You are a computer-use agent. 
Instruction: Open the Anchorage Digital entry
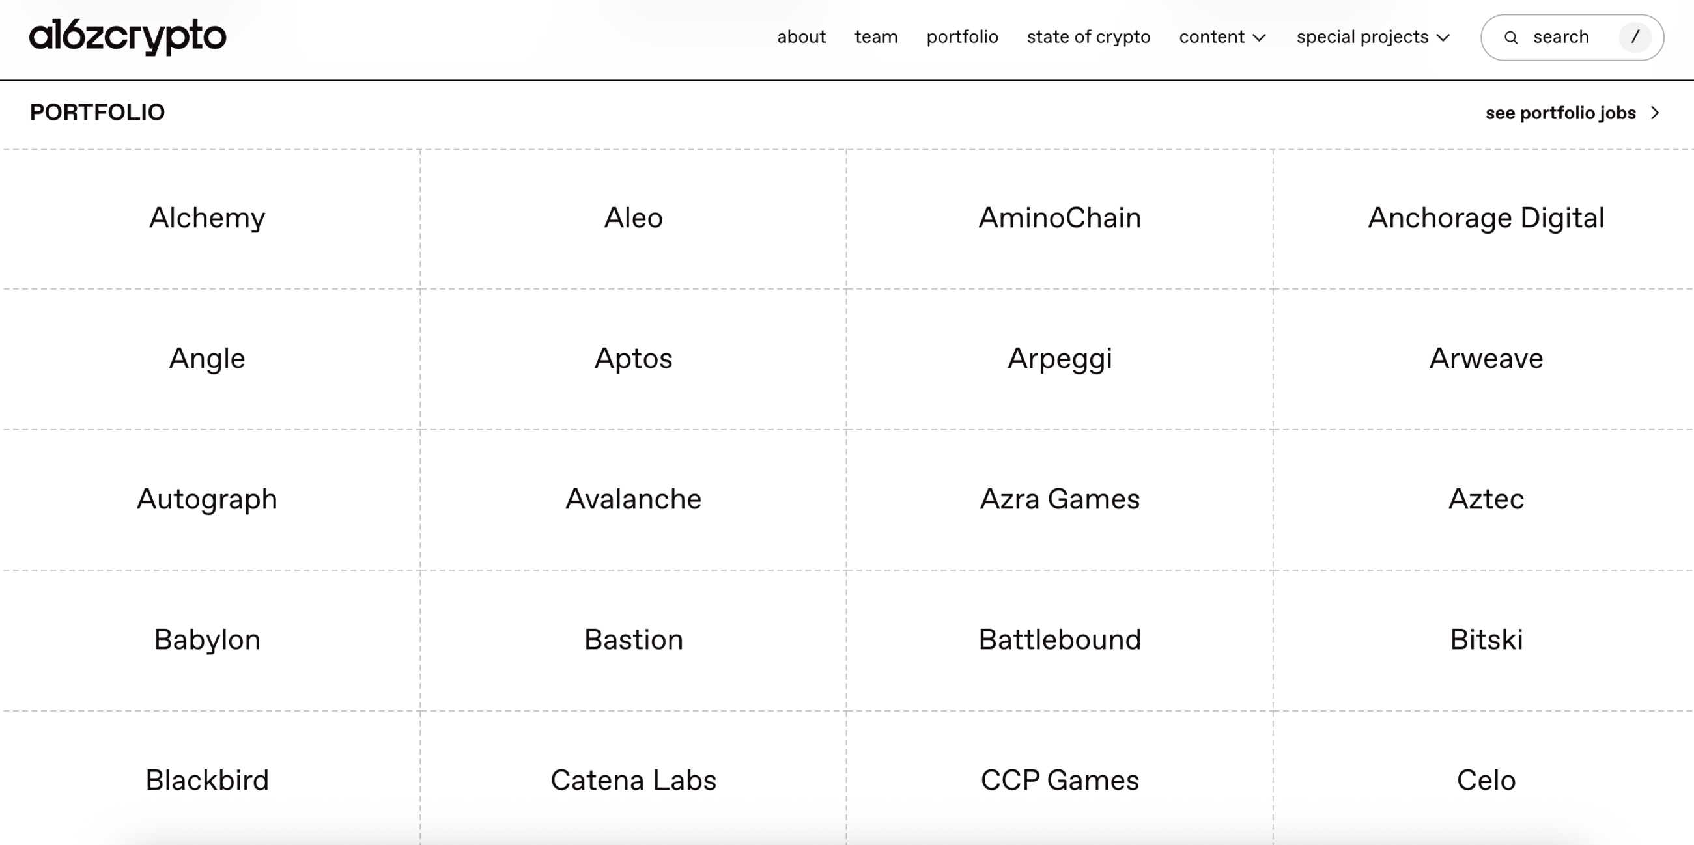tap(1486, 218)
